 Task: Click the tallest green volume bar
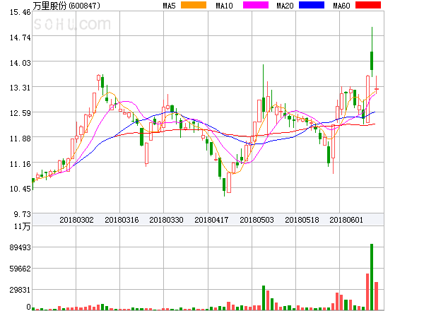pos(372,277)
